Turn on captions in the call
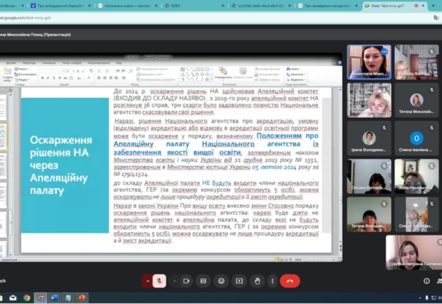 pos(203,281)
